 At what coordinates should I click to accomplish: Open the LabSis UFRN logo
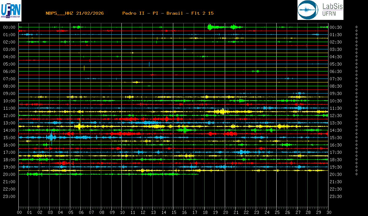[x=320, y=10]
